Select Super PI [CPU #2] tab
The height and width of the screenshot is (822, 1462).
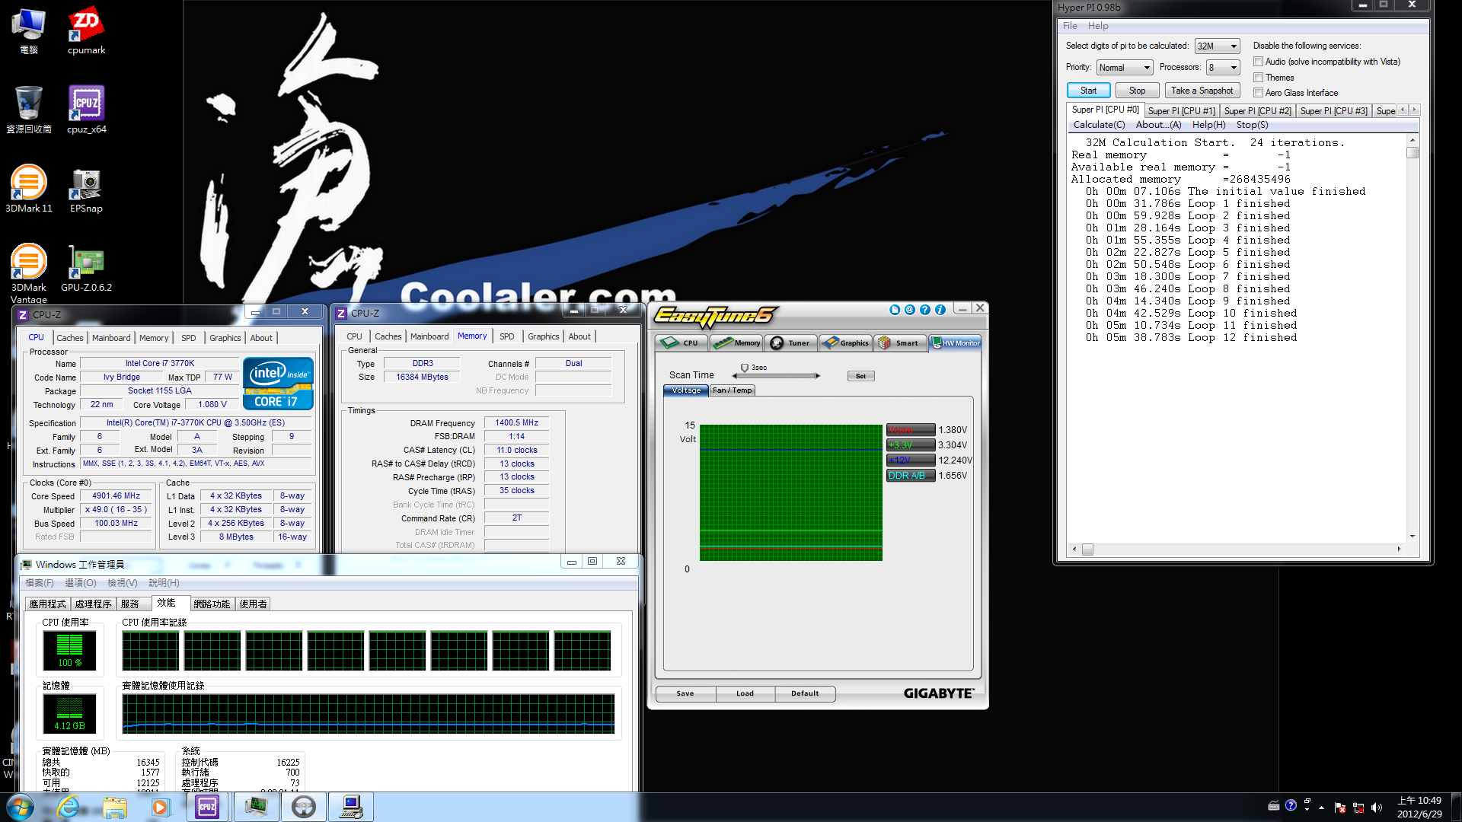coord(1257,111)
